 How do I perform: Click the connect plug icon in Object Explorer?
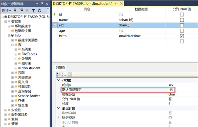pyautogui.click(x=15, y=11)
